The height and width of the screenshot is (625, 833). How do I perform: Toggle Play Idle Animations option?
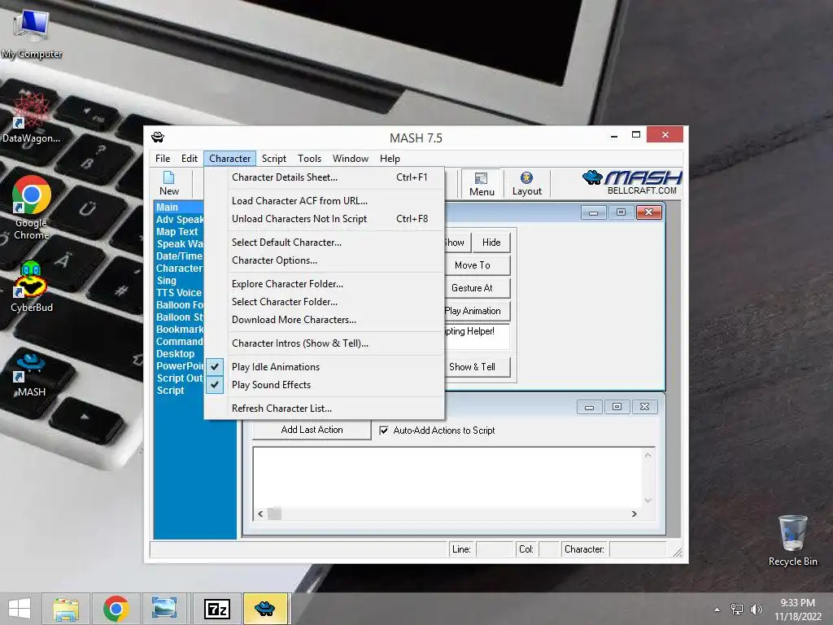point(324,367)
